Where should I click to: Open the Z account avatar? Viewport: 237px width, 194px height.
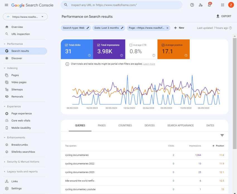tap(231, 5)
